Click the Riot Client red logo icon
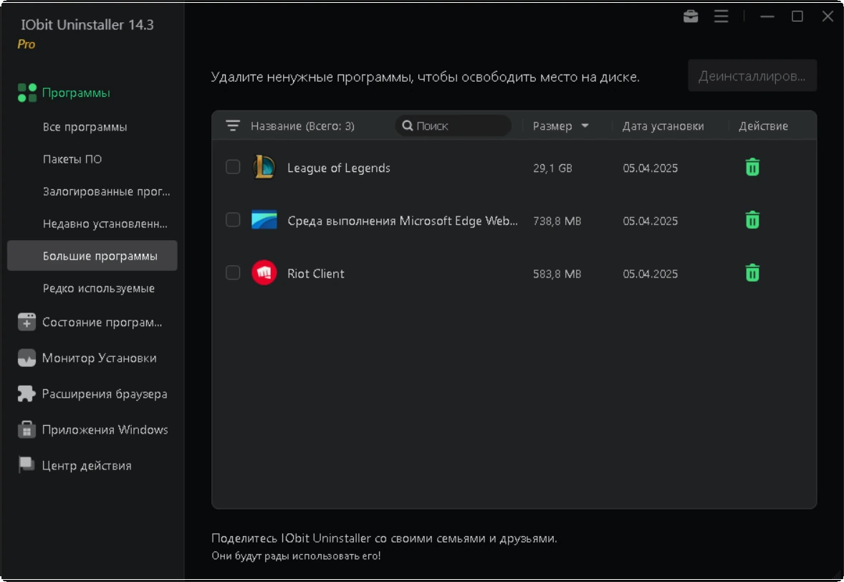Image resolution: width=844 pixels, height=582 pixels. point(264,273)
